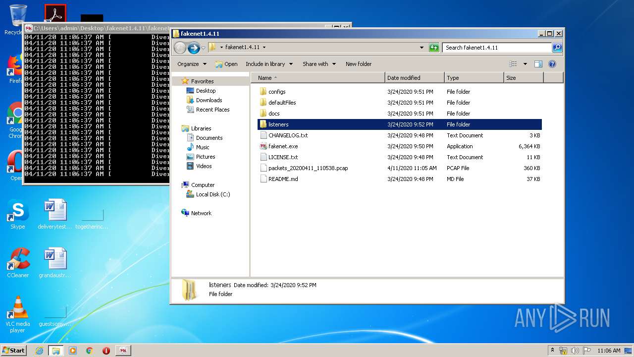Sort by the Type column header
This screenshot has width=634, height=357.
474,78
